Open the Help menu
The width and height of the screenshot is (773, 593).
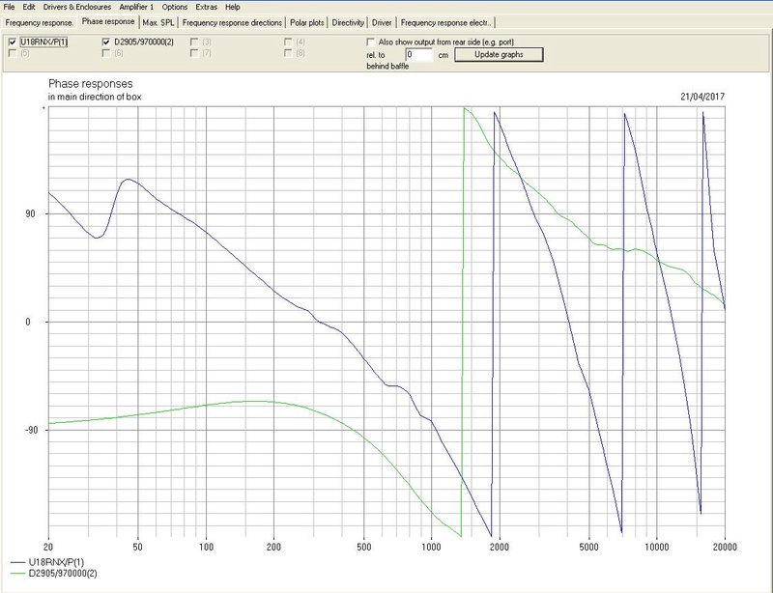tap(232, 7)
